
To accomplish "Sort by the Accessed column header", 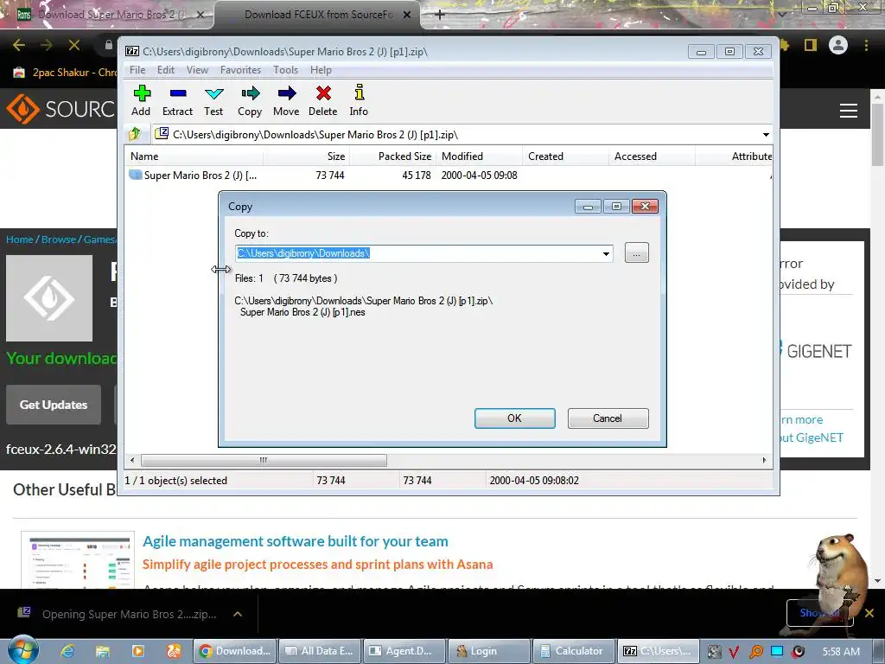I will click(652, 156).
